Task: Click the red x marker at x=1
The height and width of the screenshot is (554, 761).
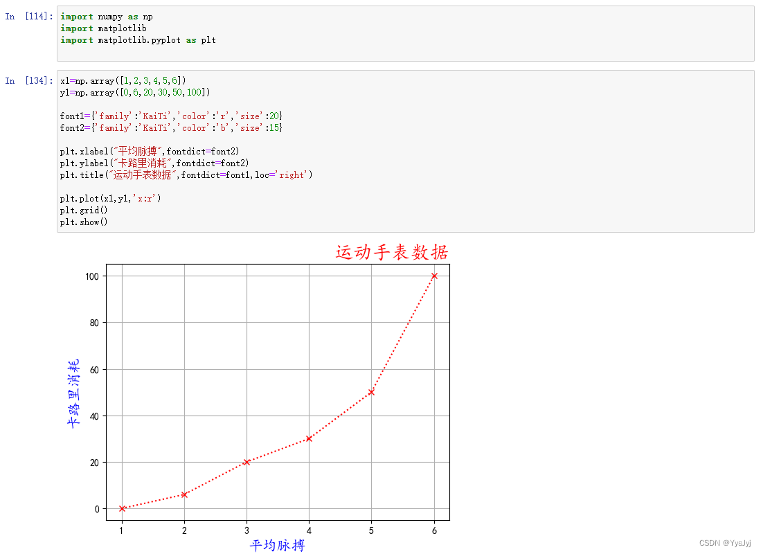Action: [123, 509]
